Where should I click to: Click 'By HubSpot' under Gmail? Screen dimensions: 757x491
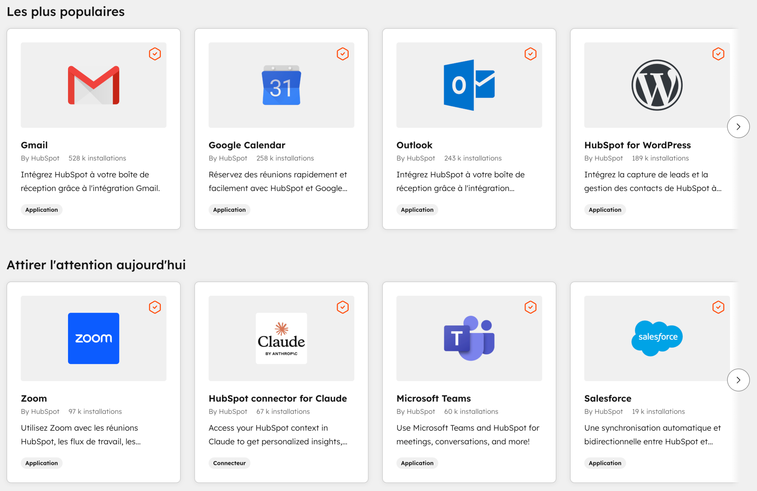pos(40,158)
